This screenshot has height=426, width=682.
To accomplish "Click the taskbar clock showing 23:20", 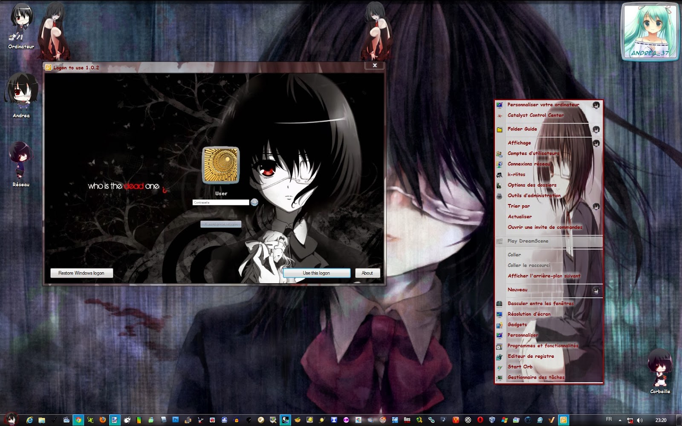I will click(661, 420).
